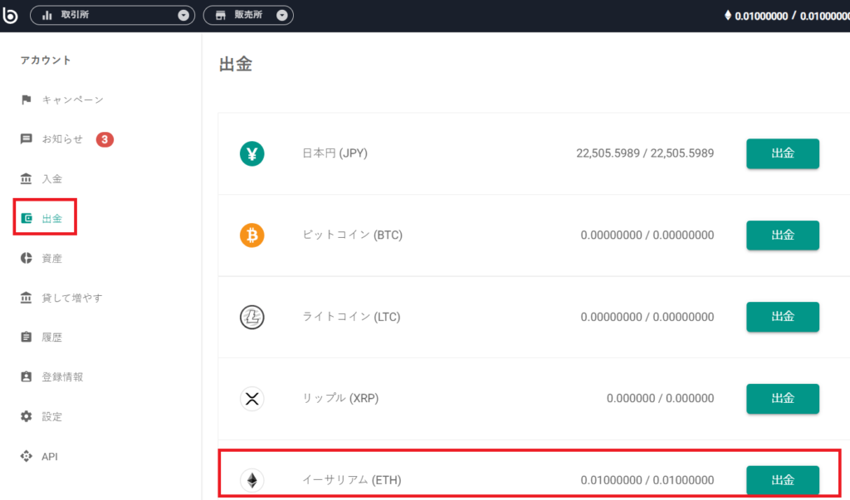
Task: Click the yen coin icon for JPY
Action: (x=252, y=154)
